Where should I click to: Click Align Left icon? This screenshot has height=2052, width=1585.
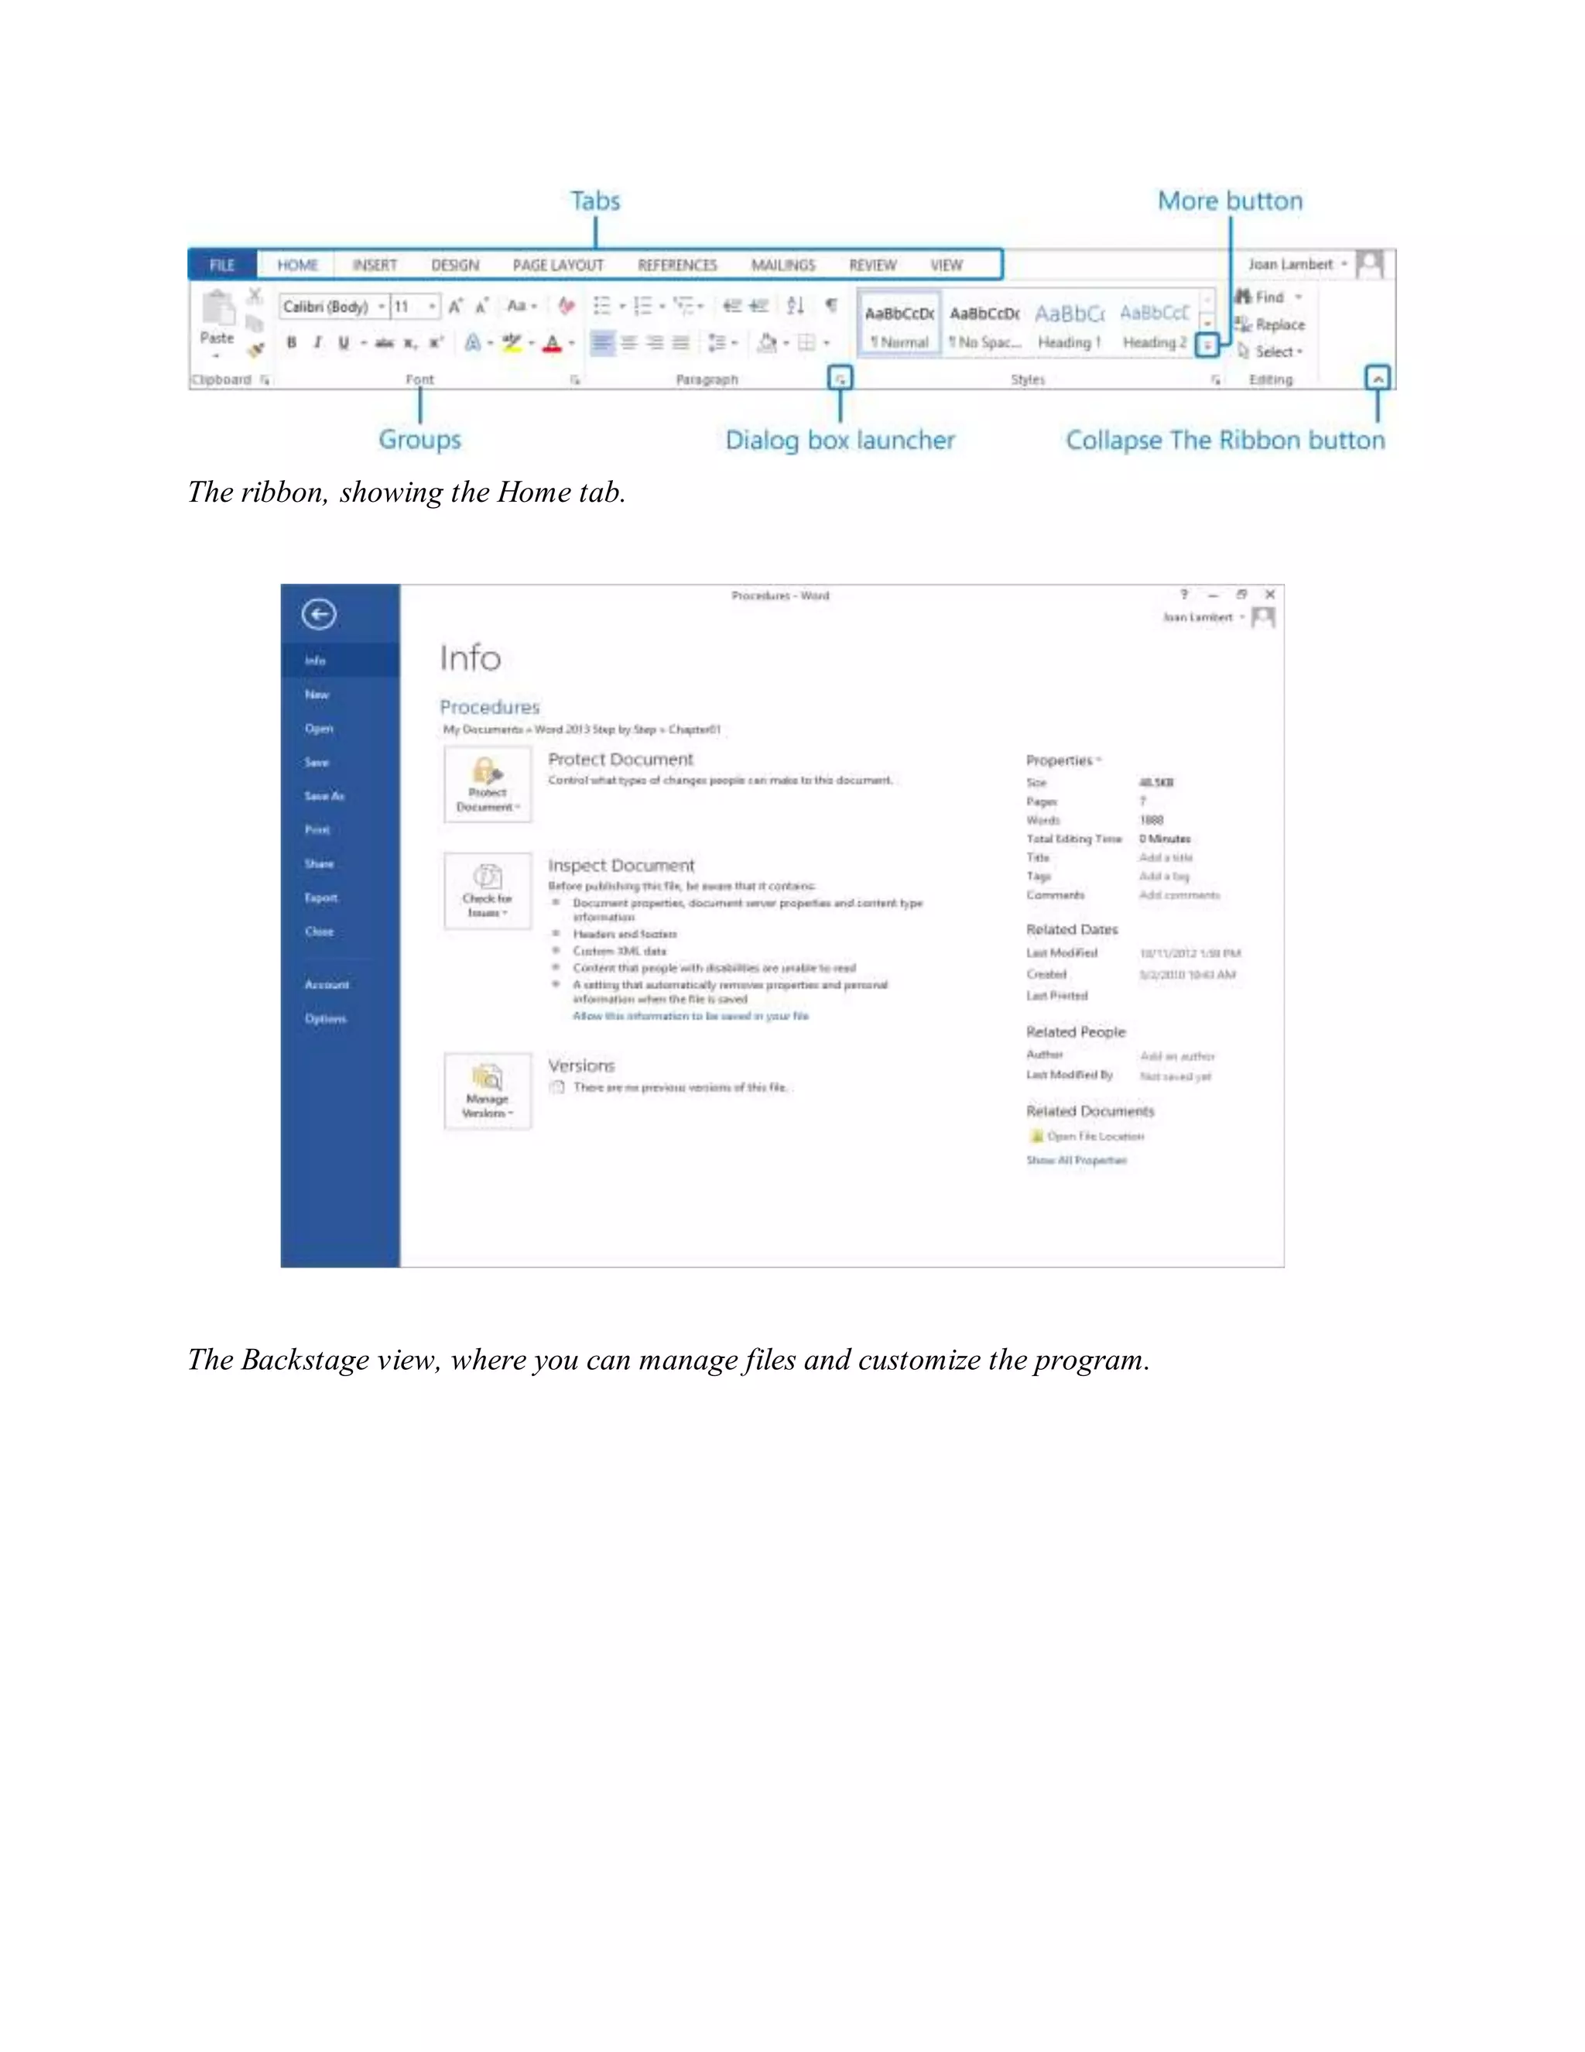pos(602,343)
